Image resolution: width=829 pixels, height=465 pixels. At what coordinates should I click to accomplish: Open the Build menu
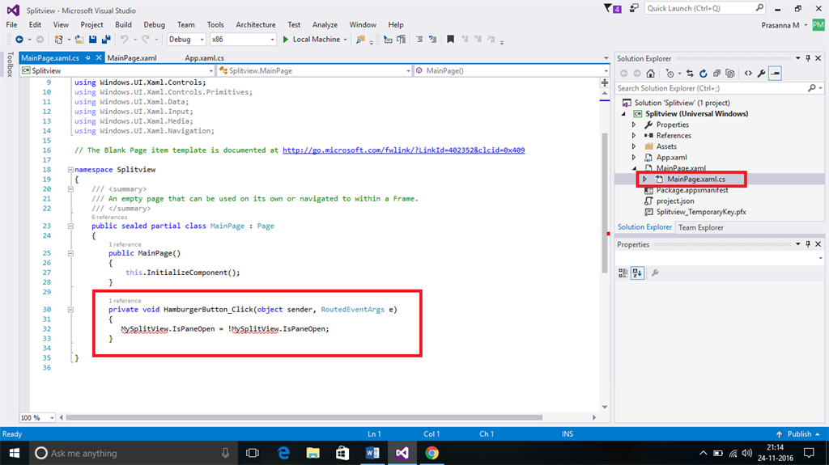pos(123,25)
